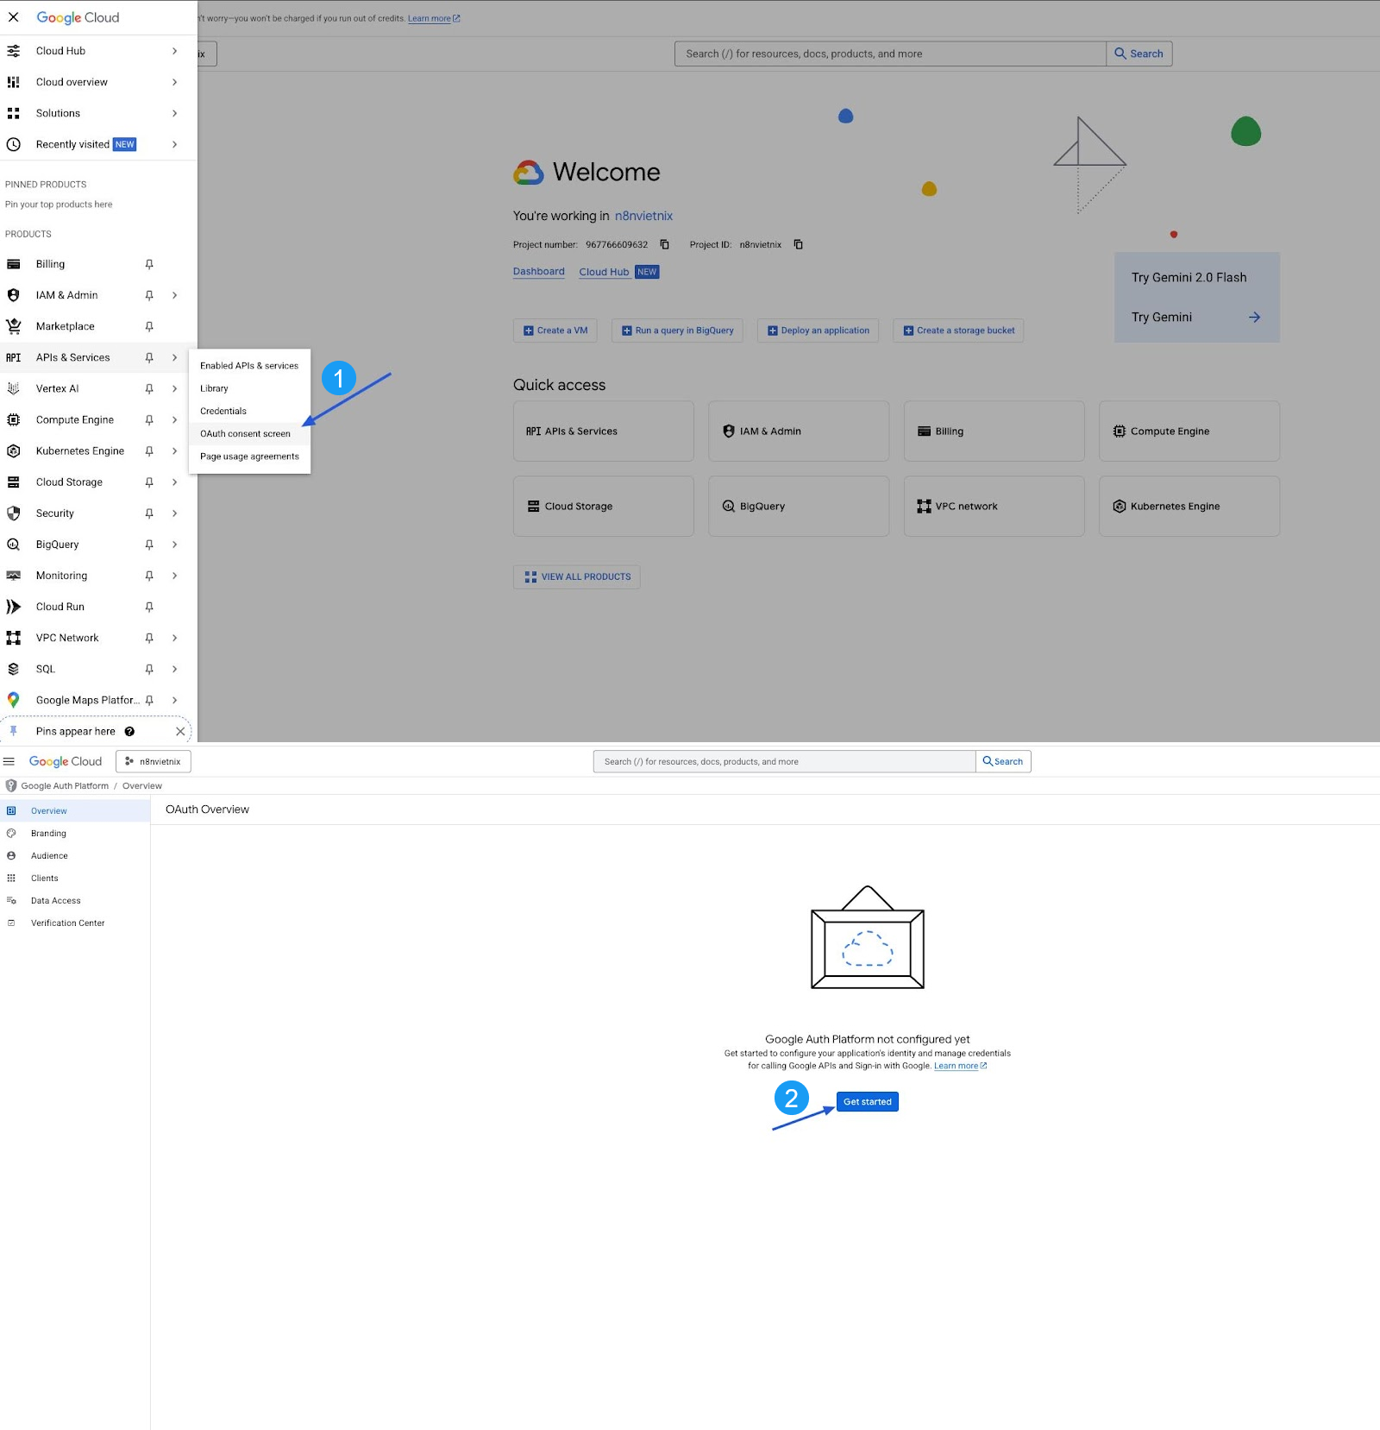Open hamburger menu in lower console
Screen dimensions: 1380x1430
pyautogui.click(x=9, y=761)
